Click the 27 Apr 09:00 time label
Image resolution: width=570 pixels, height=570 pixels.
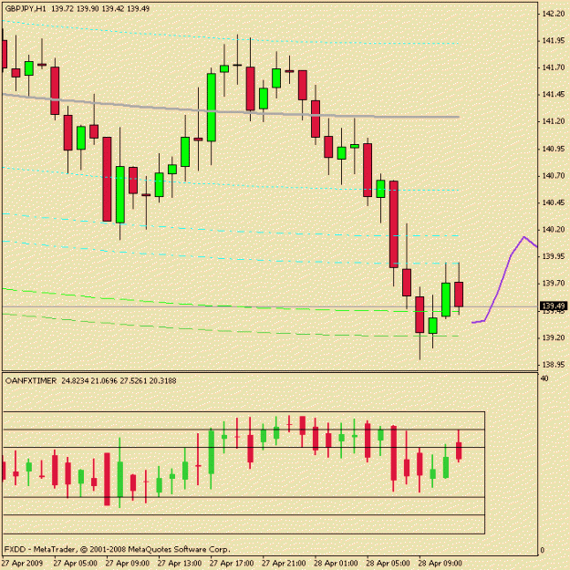coord(128,564)
